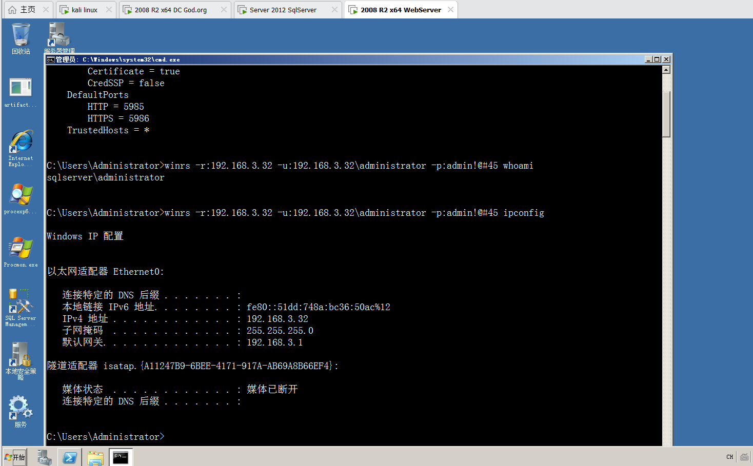Close the 2008 R2 x64 WebServer tab
This screenshot has width=753, height=466.
pos(450,10)
